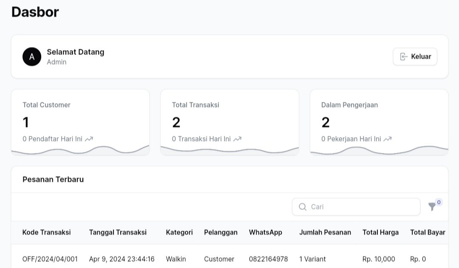This screenshot has height=268, width=459.
Task: Click the Rp. 10,000 price cell
Action: click(379, 259)
